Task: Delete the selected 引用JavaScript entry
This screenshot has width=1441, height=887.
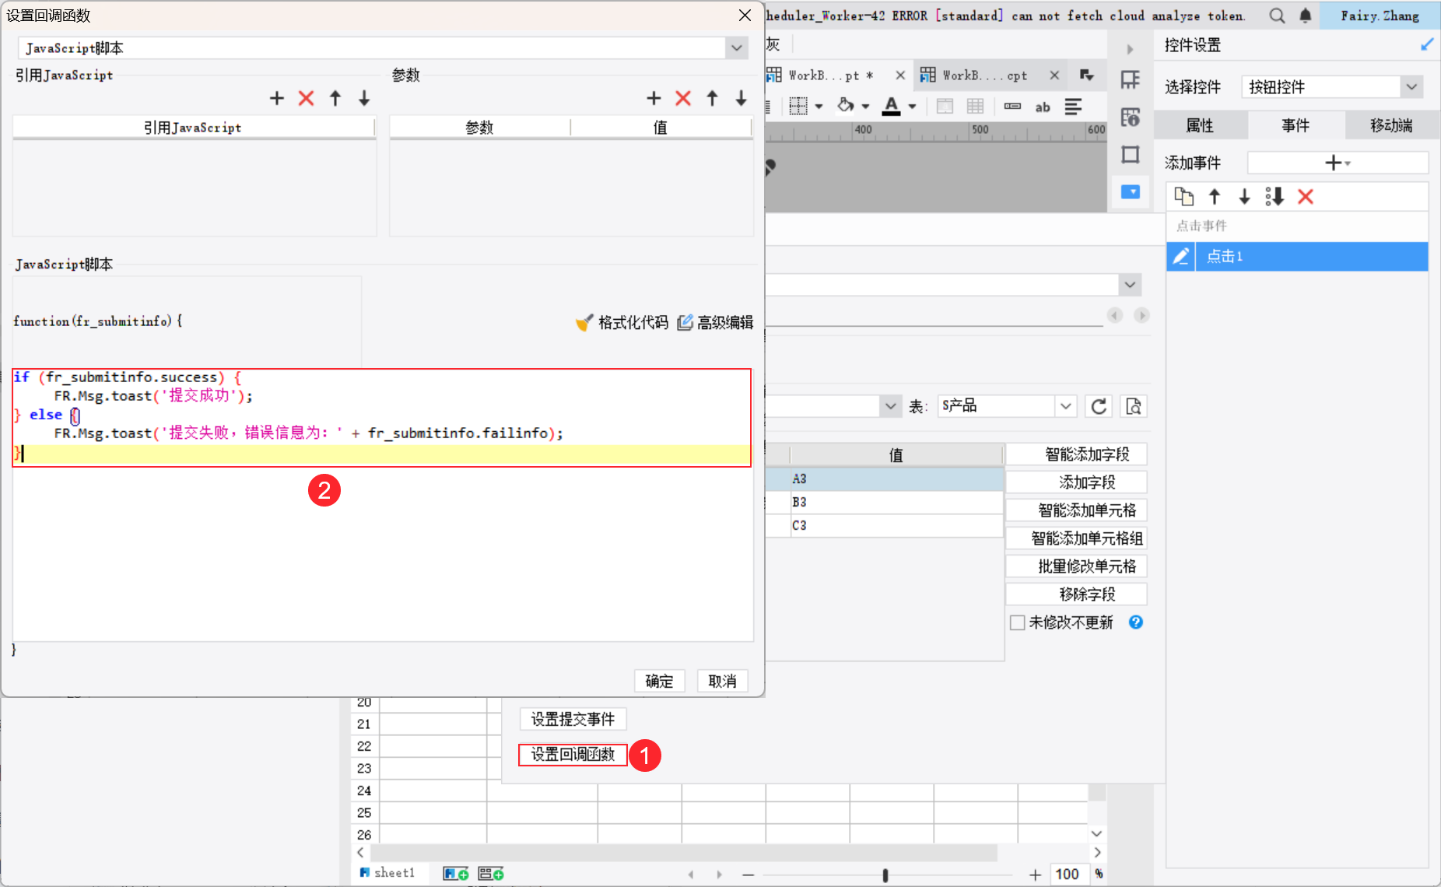Action: coord(307,98)
